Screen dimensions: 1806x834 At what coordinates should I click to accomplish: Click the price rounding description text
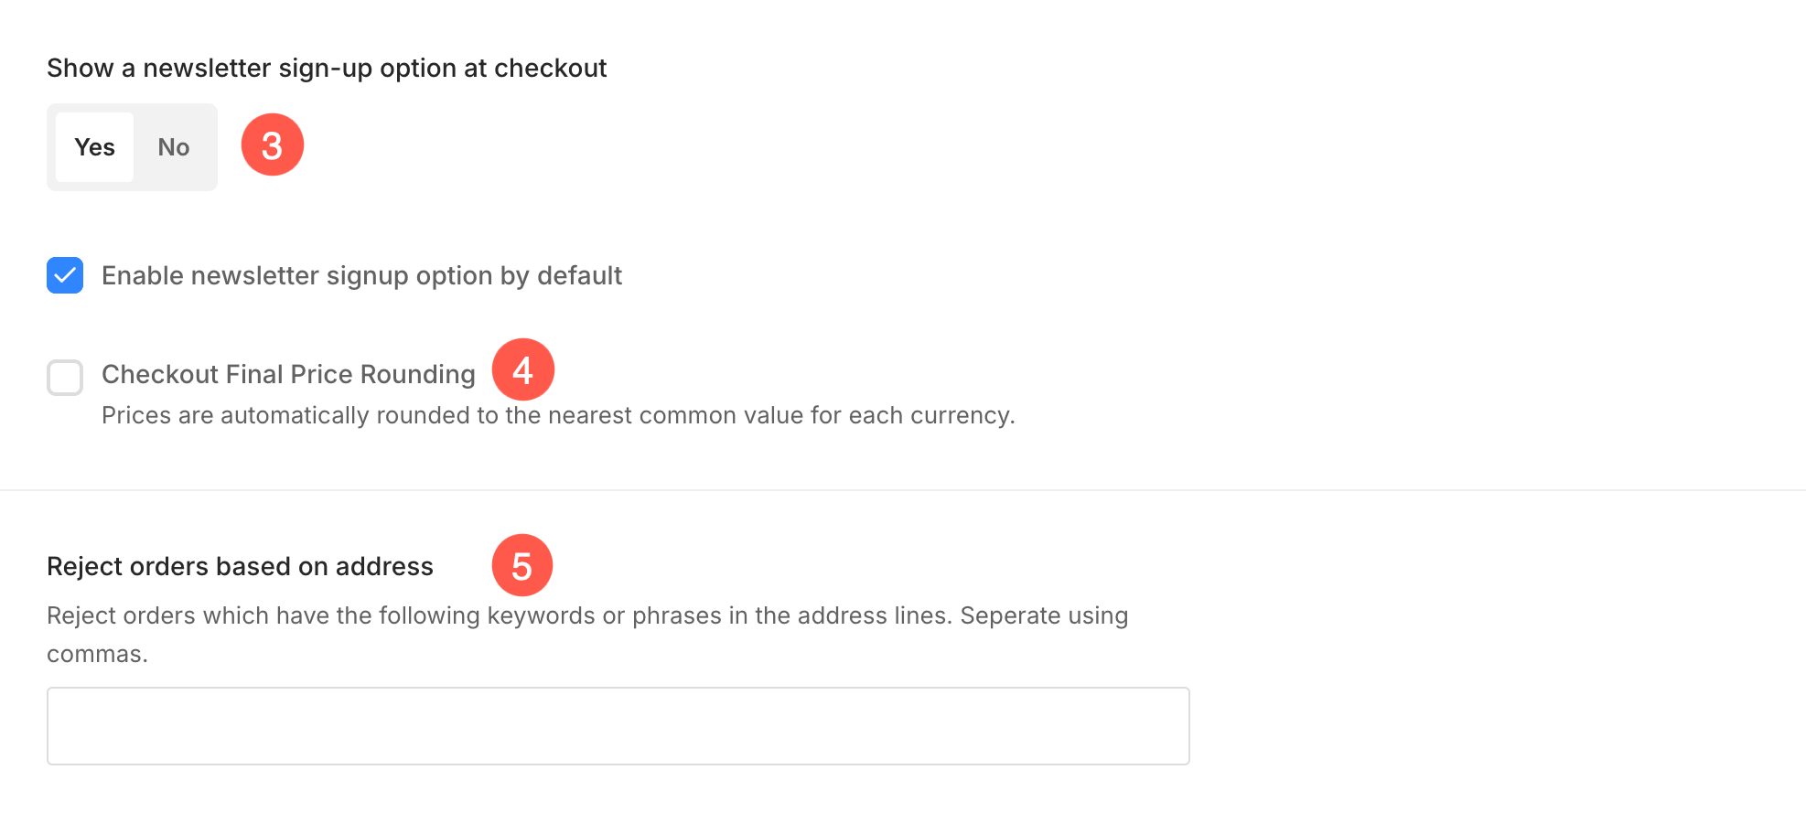click(558, 415)
